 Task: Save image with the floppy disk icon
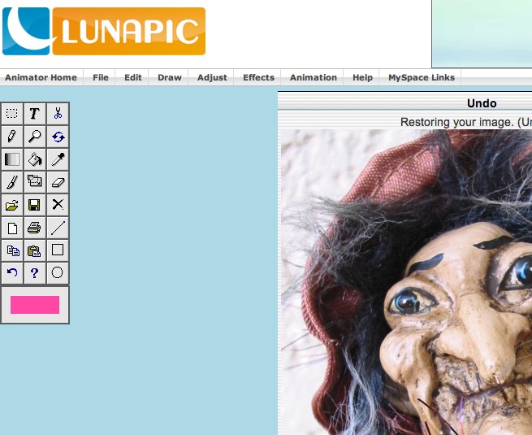tap(35, 205)
